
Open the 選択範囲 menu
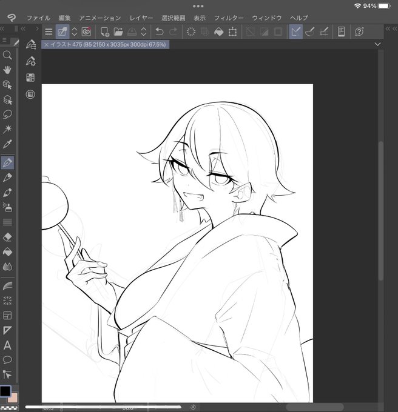174,18
